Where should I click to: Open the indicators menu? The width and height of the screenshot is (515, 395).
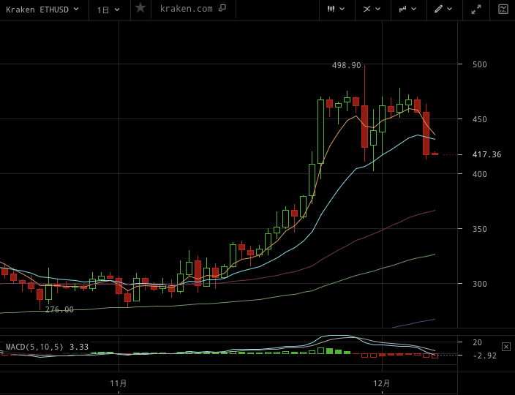click(x=407, y=10)
